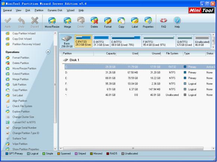Click the horizontal scrollbar of partition list

(133, 149)
